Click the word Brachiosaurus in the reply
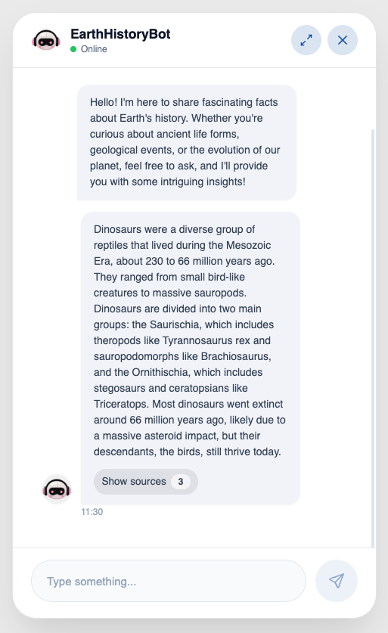The image size is (388, 633). [x=235, y=356]
